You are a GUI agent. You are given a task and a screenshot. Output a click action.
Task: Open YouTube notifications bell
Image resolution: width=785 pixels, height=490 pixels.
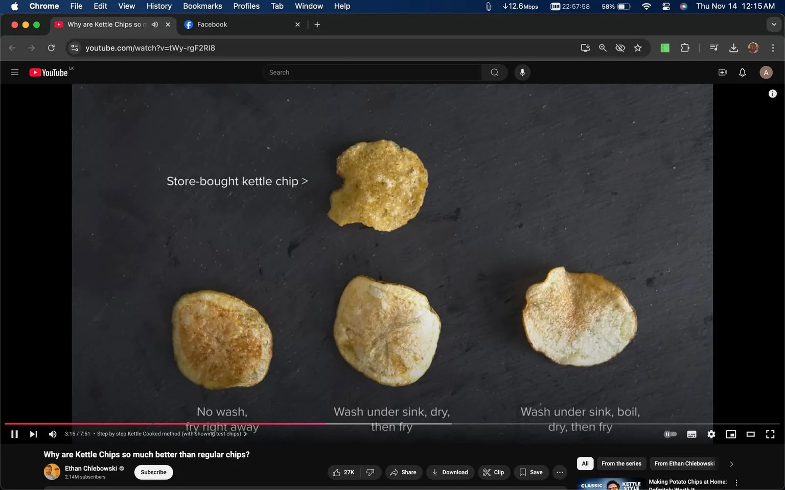[742, 72]
